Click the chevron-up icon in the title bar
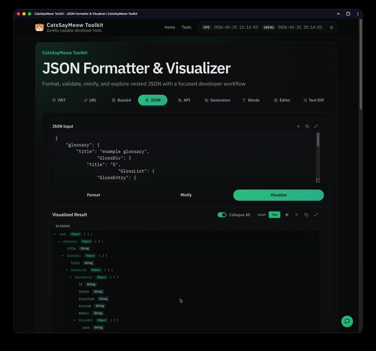Viewport: 376px width, 351px height. 338,14
